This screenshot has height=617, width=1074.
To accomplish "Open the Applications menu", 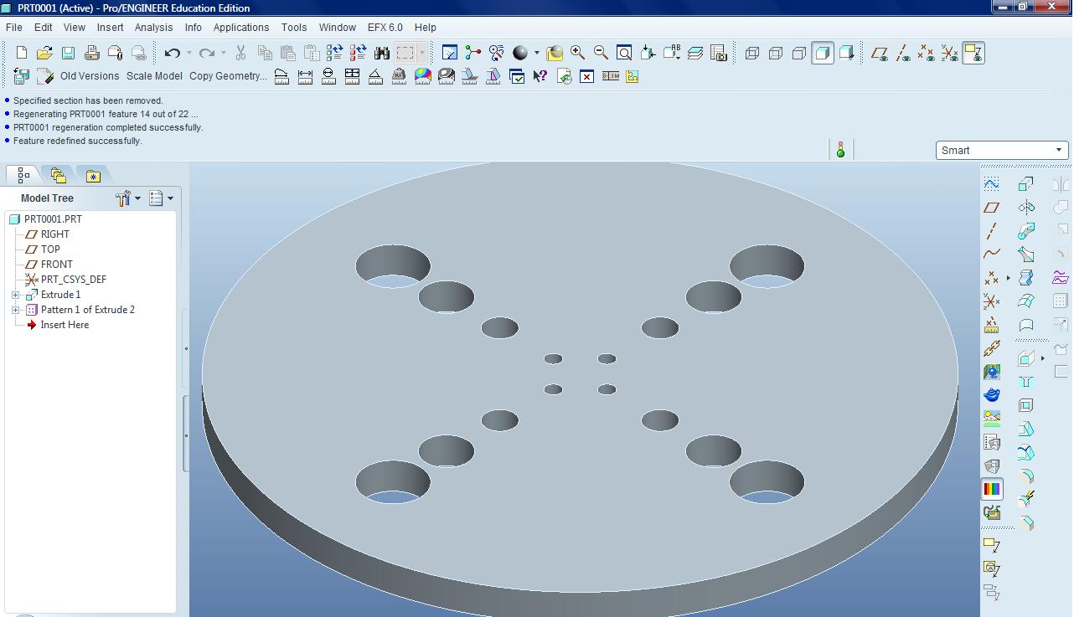I will tap(241, 27).
